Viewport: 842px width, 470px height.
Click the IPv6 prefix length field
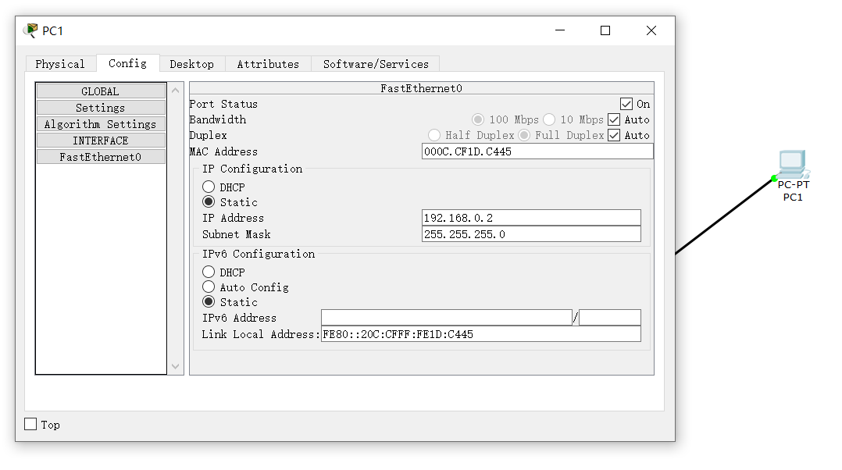[610, 318]
